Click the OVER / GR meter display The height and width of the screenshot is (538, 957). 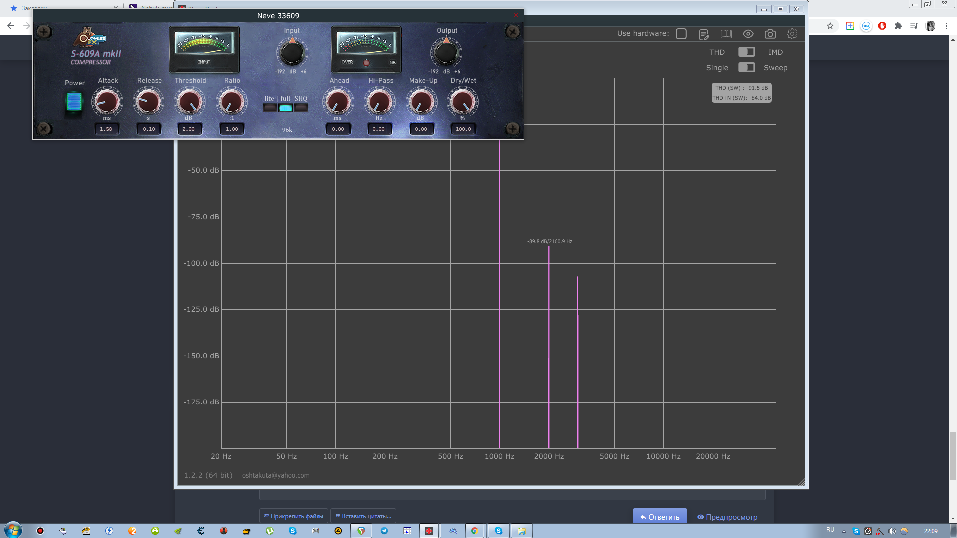coord(366,49)
